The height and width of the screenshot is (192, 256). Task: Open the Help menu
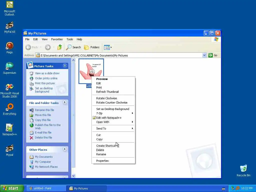79,39
